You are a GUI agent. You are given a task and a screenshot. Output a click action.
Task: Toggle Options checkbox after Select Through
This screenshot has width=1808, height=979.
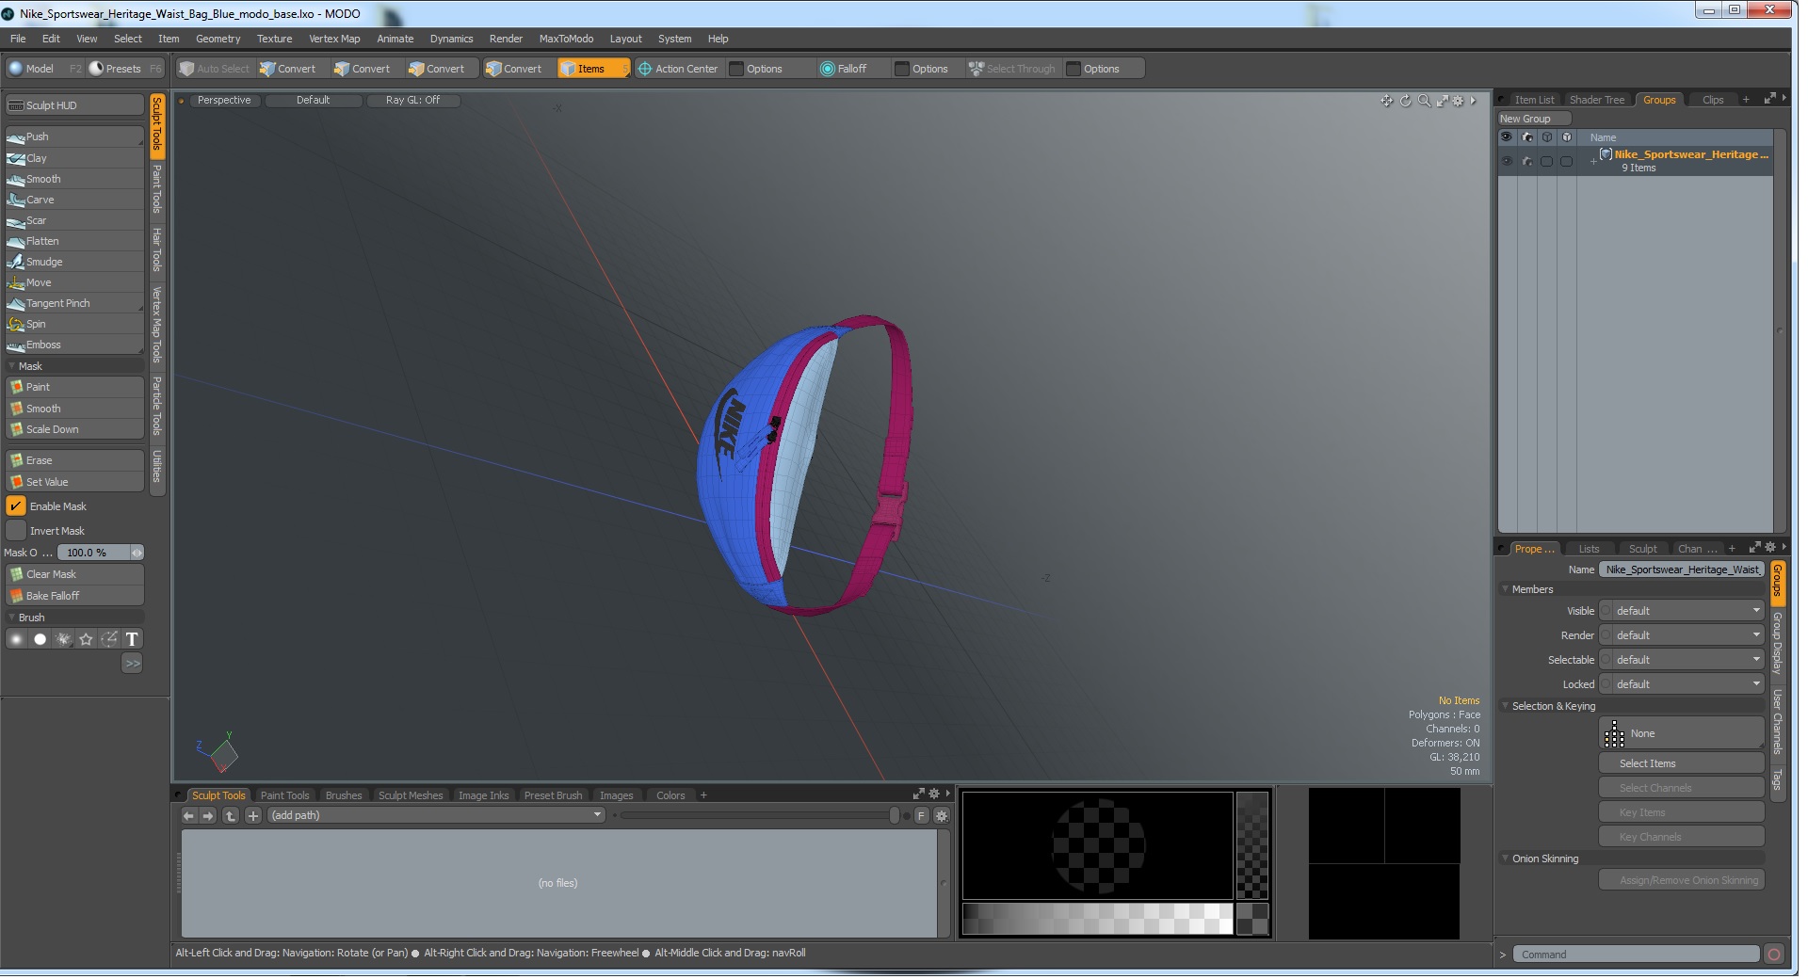coord(1073,69)
